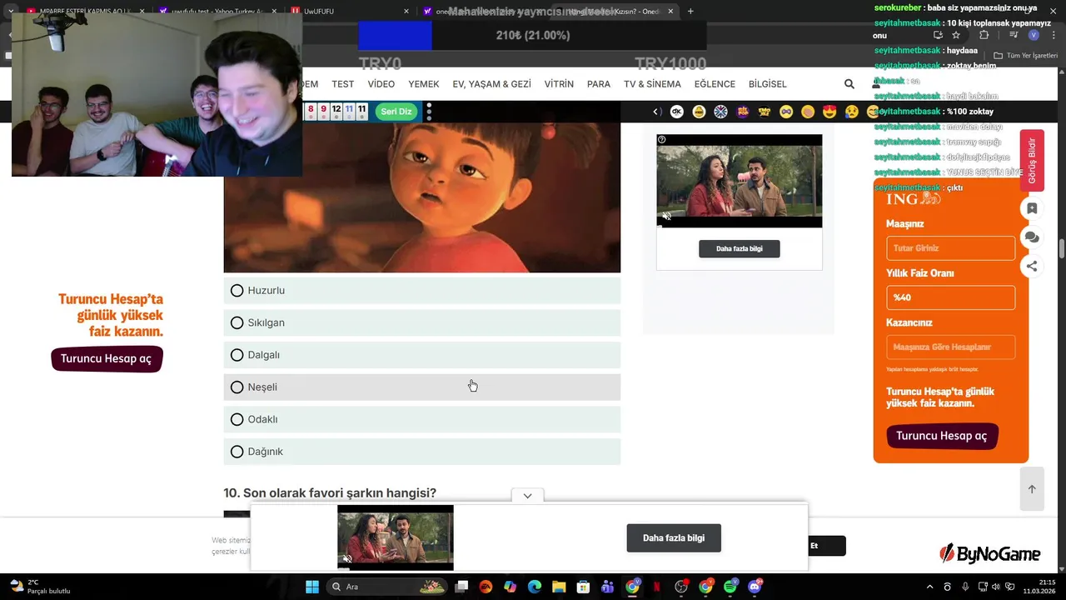This screenshot has height=600, width=1066.
Task: Click 'Daha fazla bilgi' in the bottom banner ad
Action: pos(674,538)
